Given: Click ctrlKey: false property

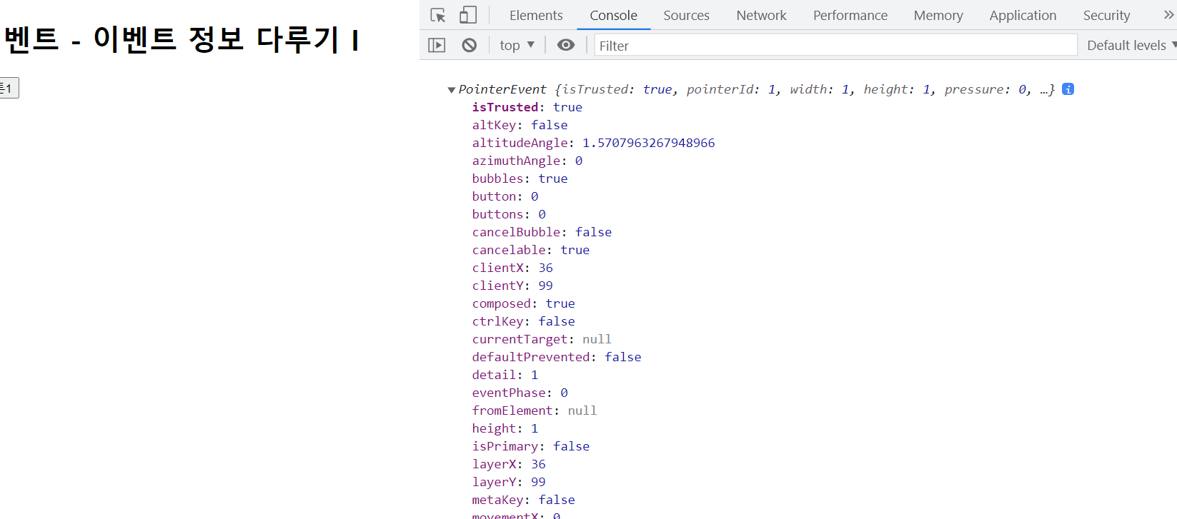Looking at the screenshot, I should click(523, 321).
